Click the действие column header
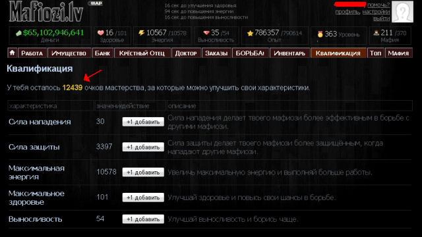Viewport: 422px width, 237px height. [135, 106]
